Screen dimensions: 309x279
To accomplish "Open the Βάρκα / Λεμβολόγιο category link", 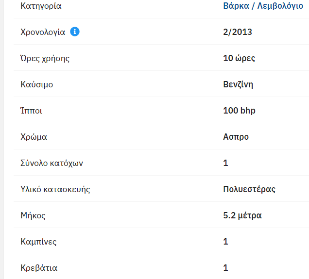I will click(x=263, y=6).
